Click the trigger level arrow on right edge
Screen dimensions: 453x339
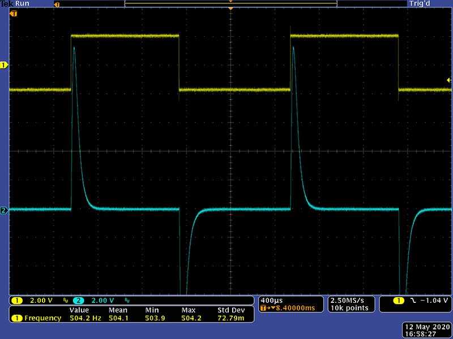pyautogui.click(x=449, y=81)
